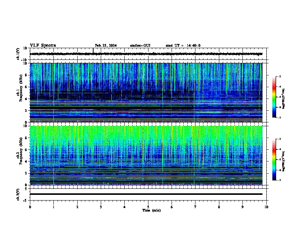Select the "Time (min)" x-axis label

click(x=152, y=210)
